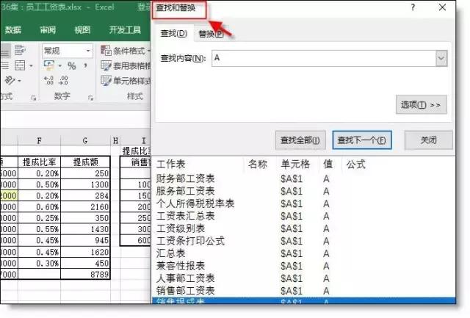The height and width of the screenshot is (318, 470).
Task: Click the Merge and Center icon
Action: (x=20, y=65)
